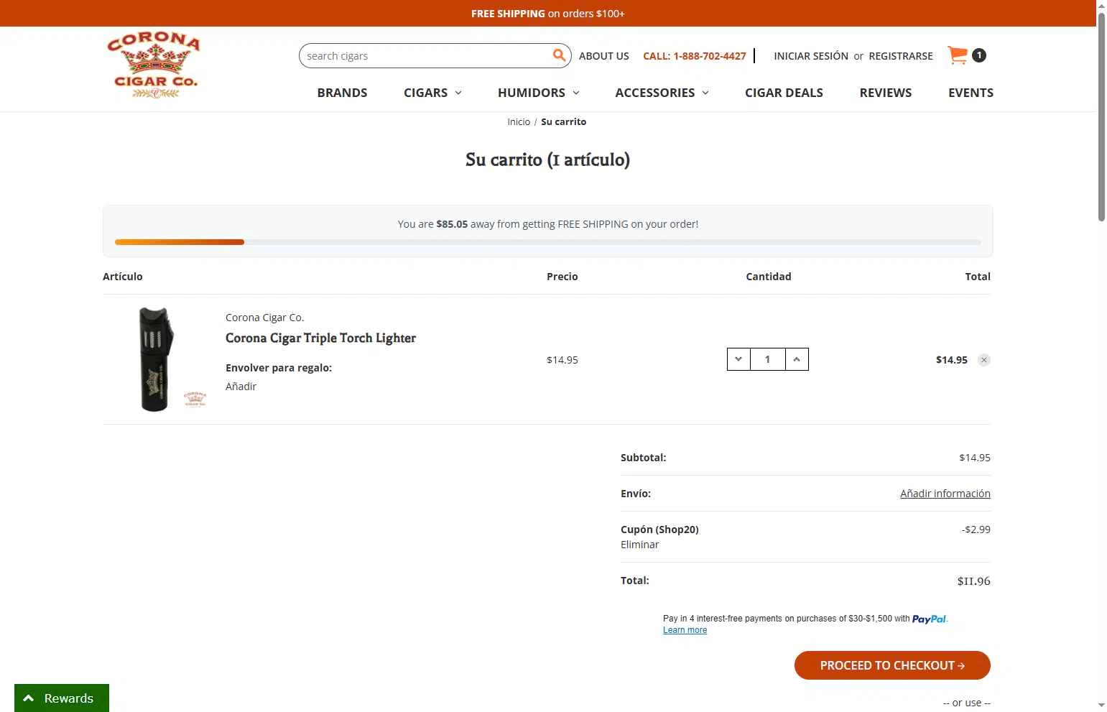Click the quantity value field
Image resolution: width=1107 pixels, height=712 pixels.
pyautogui.click(x=767, y=359)
